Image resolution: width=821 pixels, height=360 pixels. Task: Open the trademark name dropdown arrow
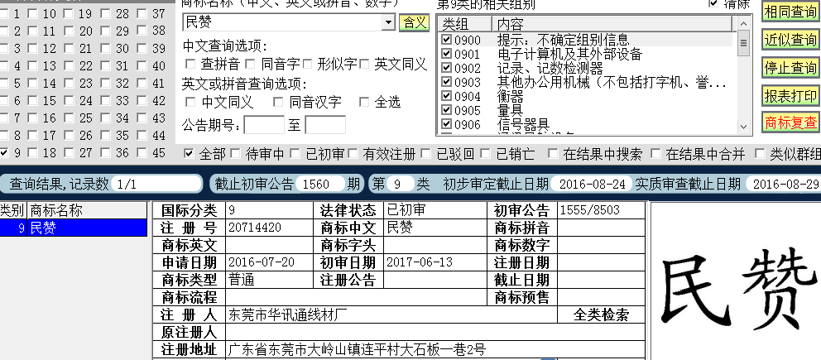tap(388, 22)
